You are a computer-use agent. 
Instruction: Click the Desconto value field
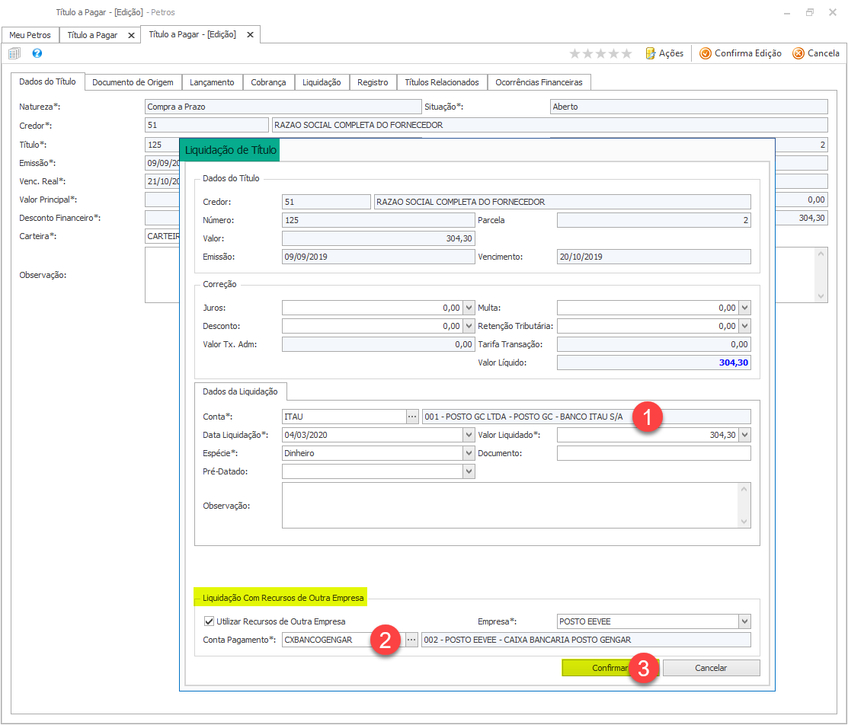373,326
